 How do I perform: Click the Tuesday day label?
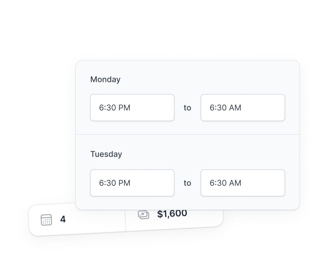click(106, 154)
